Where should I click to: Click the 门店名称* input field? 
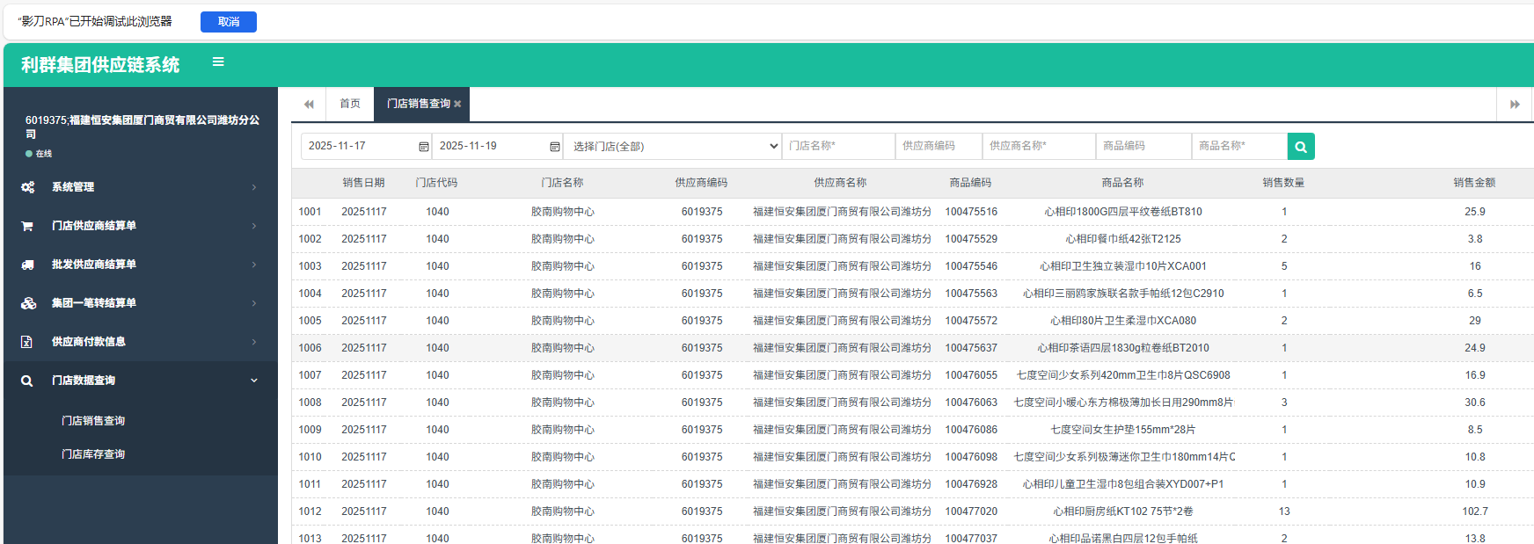click(838, 147)
